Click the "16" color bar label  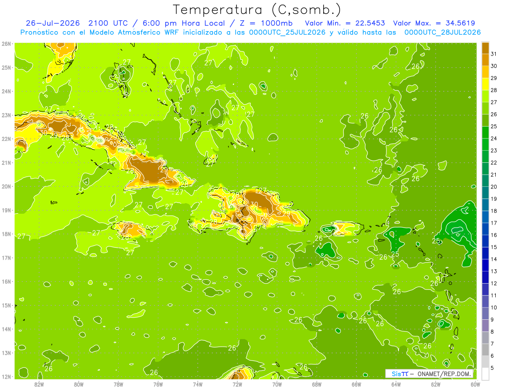click(494, 235)
